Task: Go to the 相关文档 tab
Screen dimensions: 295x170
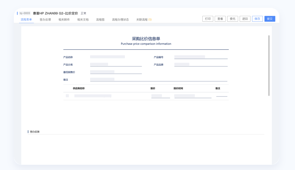Action: click(x=83, y=19)
